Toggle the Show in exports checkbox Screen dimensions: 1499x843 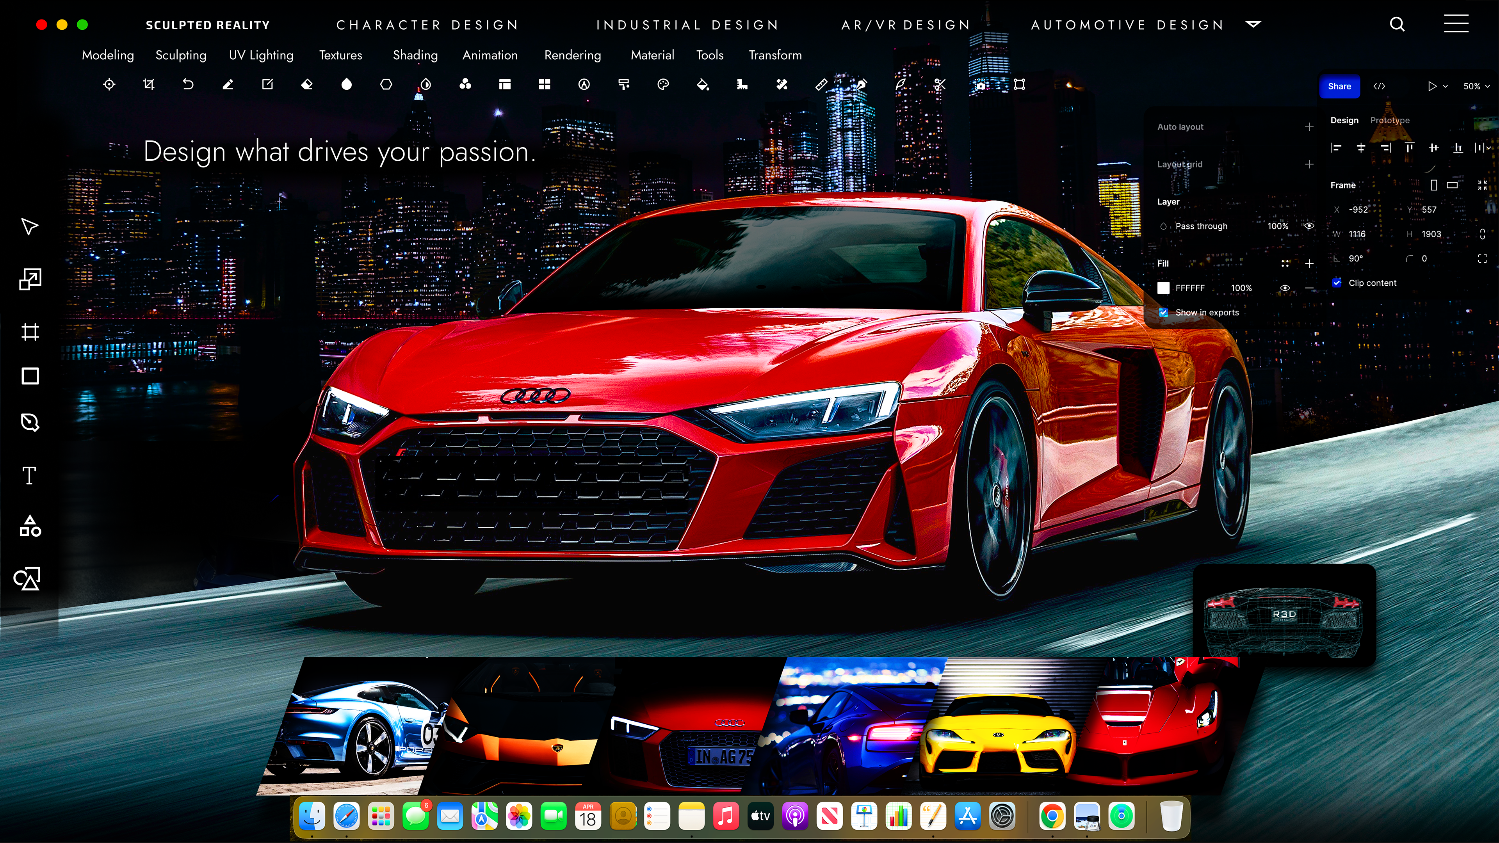(x=1163, y=312)
